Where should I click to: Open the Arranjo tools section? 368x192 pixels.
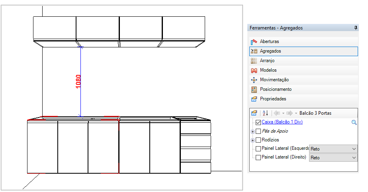click(303, 61)
